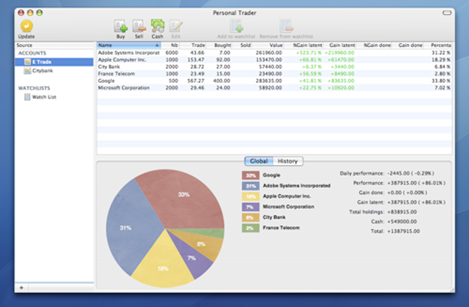Open the Watch List item
The height and width of the screenshot is (307, 469).
[54, 97]
